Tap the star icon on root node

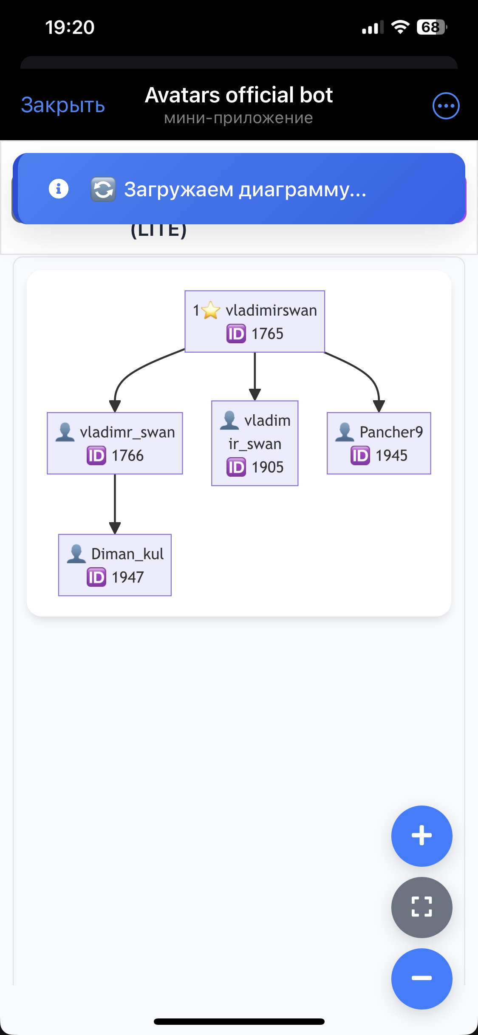pyautogui.click(x=211, y=310)
